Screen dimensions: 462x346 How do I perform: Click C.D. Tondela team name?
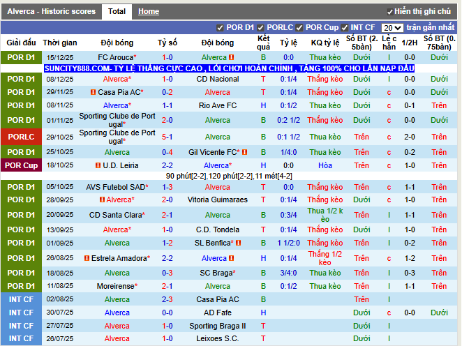[218, 230]
